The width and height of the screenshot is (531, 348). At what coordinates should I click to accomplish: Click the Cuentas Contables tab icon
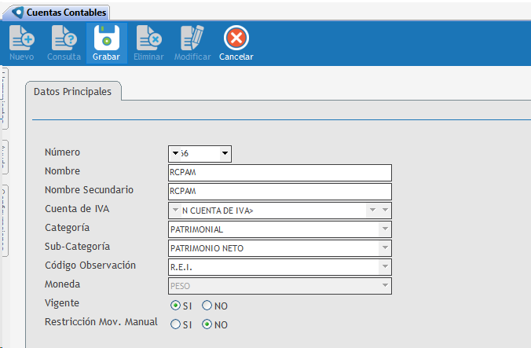(x=18, y=13)
